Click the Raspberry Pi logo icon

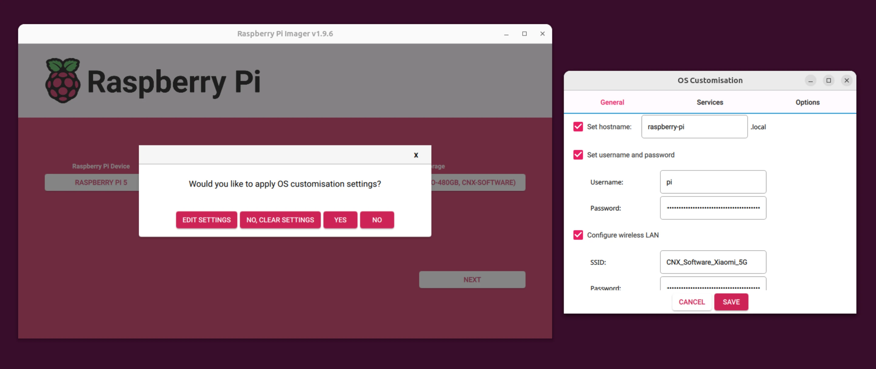pos(63,80)
